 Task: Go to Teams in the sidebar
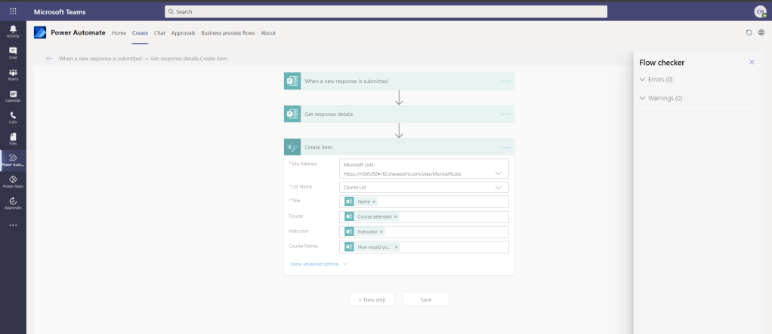[13, 74]
